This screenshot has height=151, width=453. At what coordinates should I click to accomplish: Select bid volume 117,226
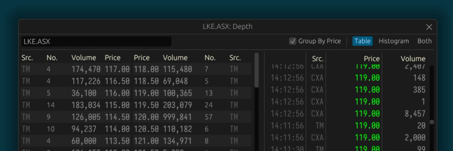[x=86, y=81]
